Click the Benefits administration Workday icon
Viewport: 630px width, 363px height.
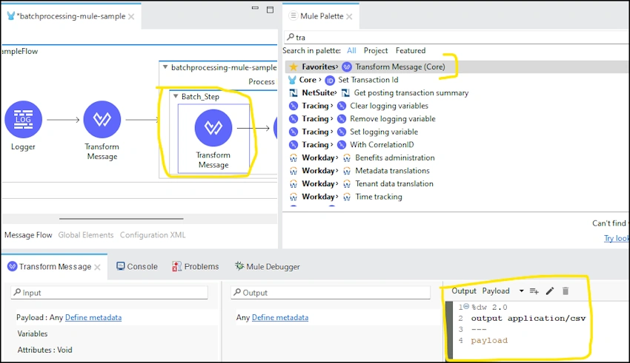coord(347,158)
